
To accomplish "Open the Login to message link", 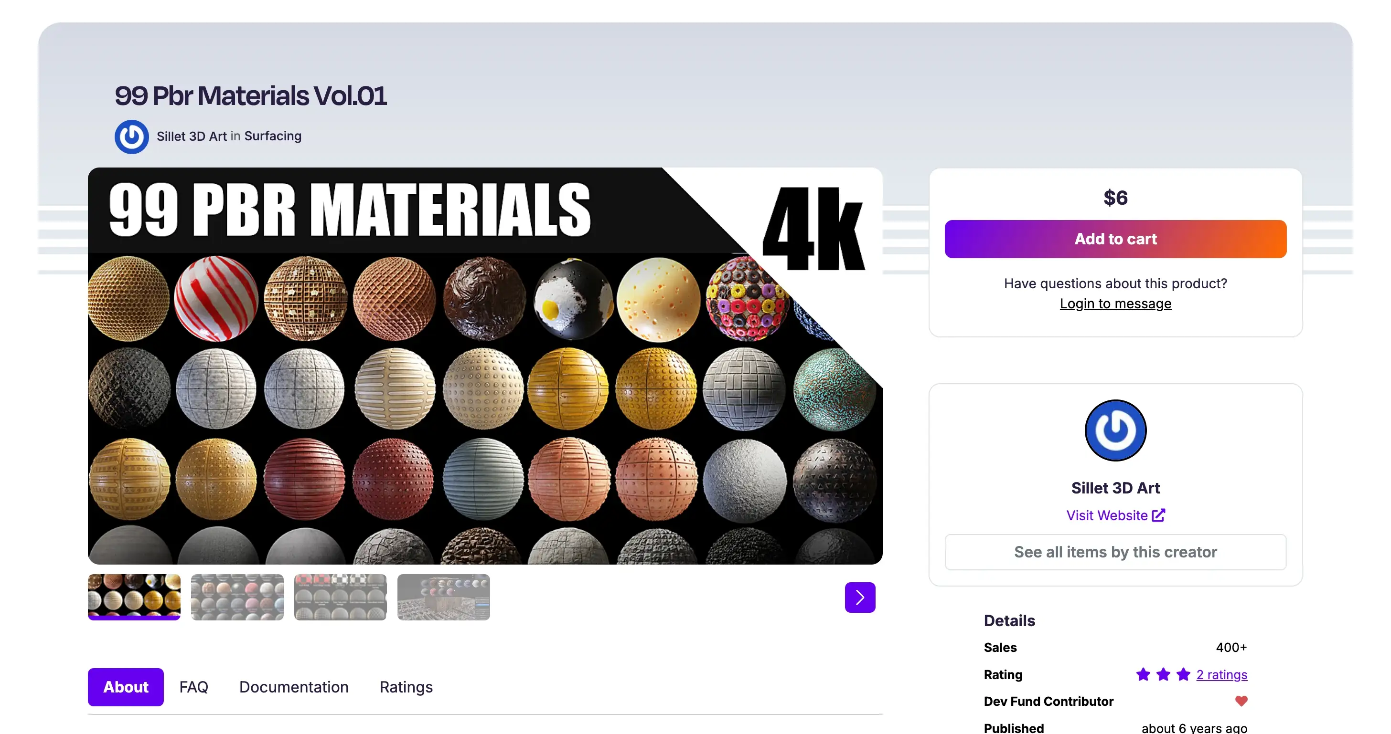I will click(x=1114, y=303).
